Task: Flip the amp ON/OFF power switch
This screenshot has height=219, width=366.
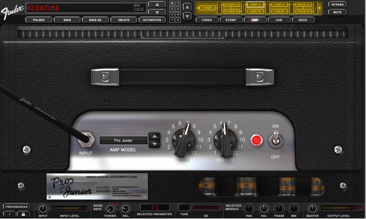Action: [x=275, y=139]
